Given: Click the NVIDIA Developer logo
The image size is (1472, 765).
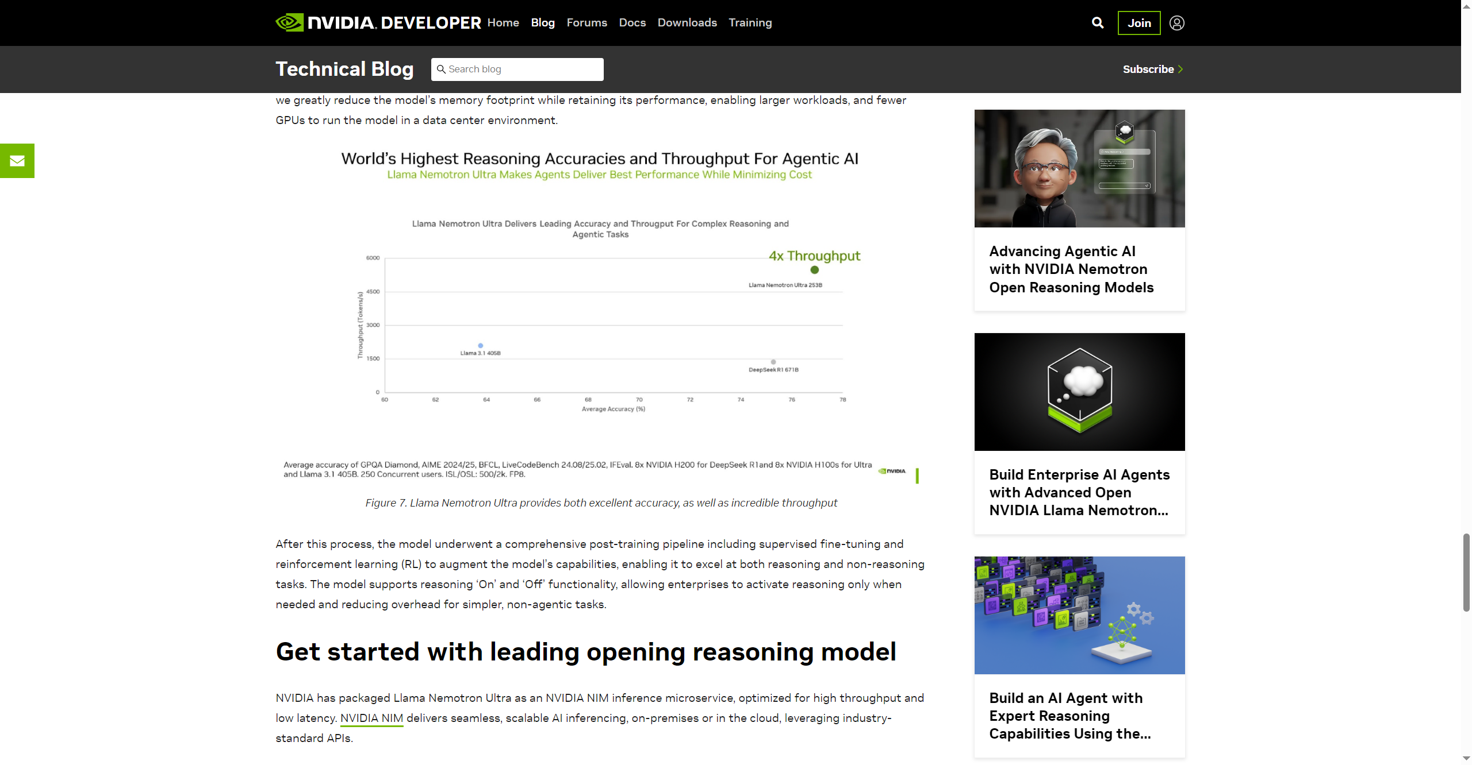Looking at the screenshot, I should pyautogui.click(x=378, y=23).
